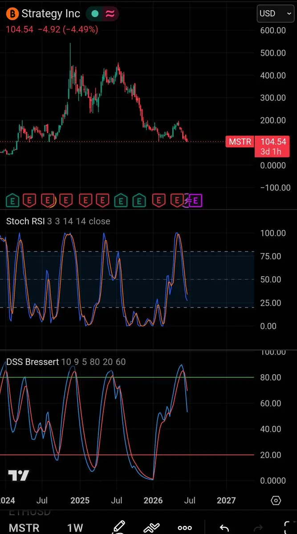Toggle the green market status dot
297x534 pixels.
tap(94, 14)
